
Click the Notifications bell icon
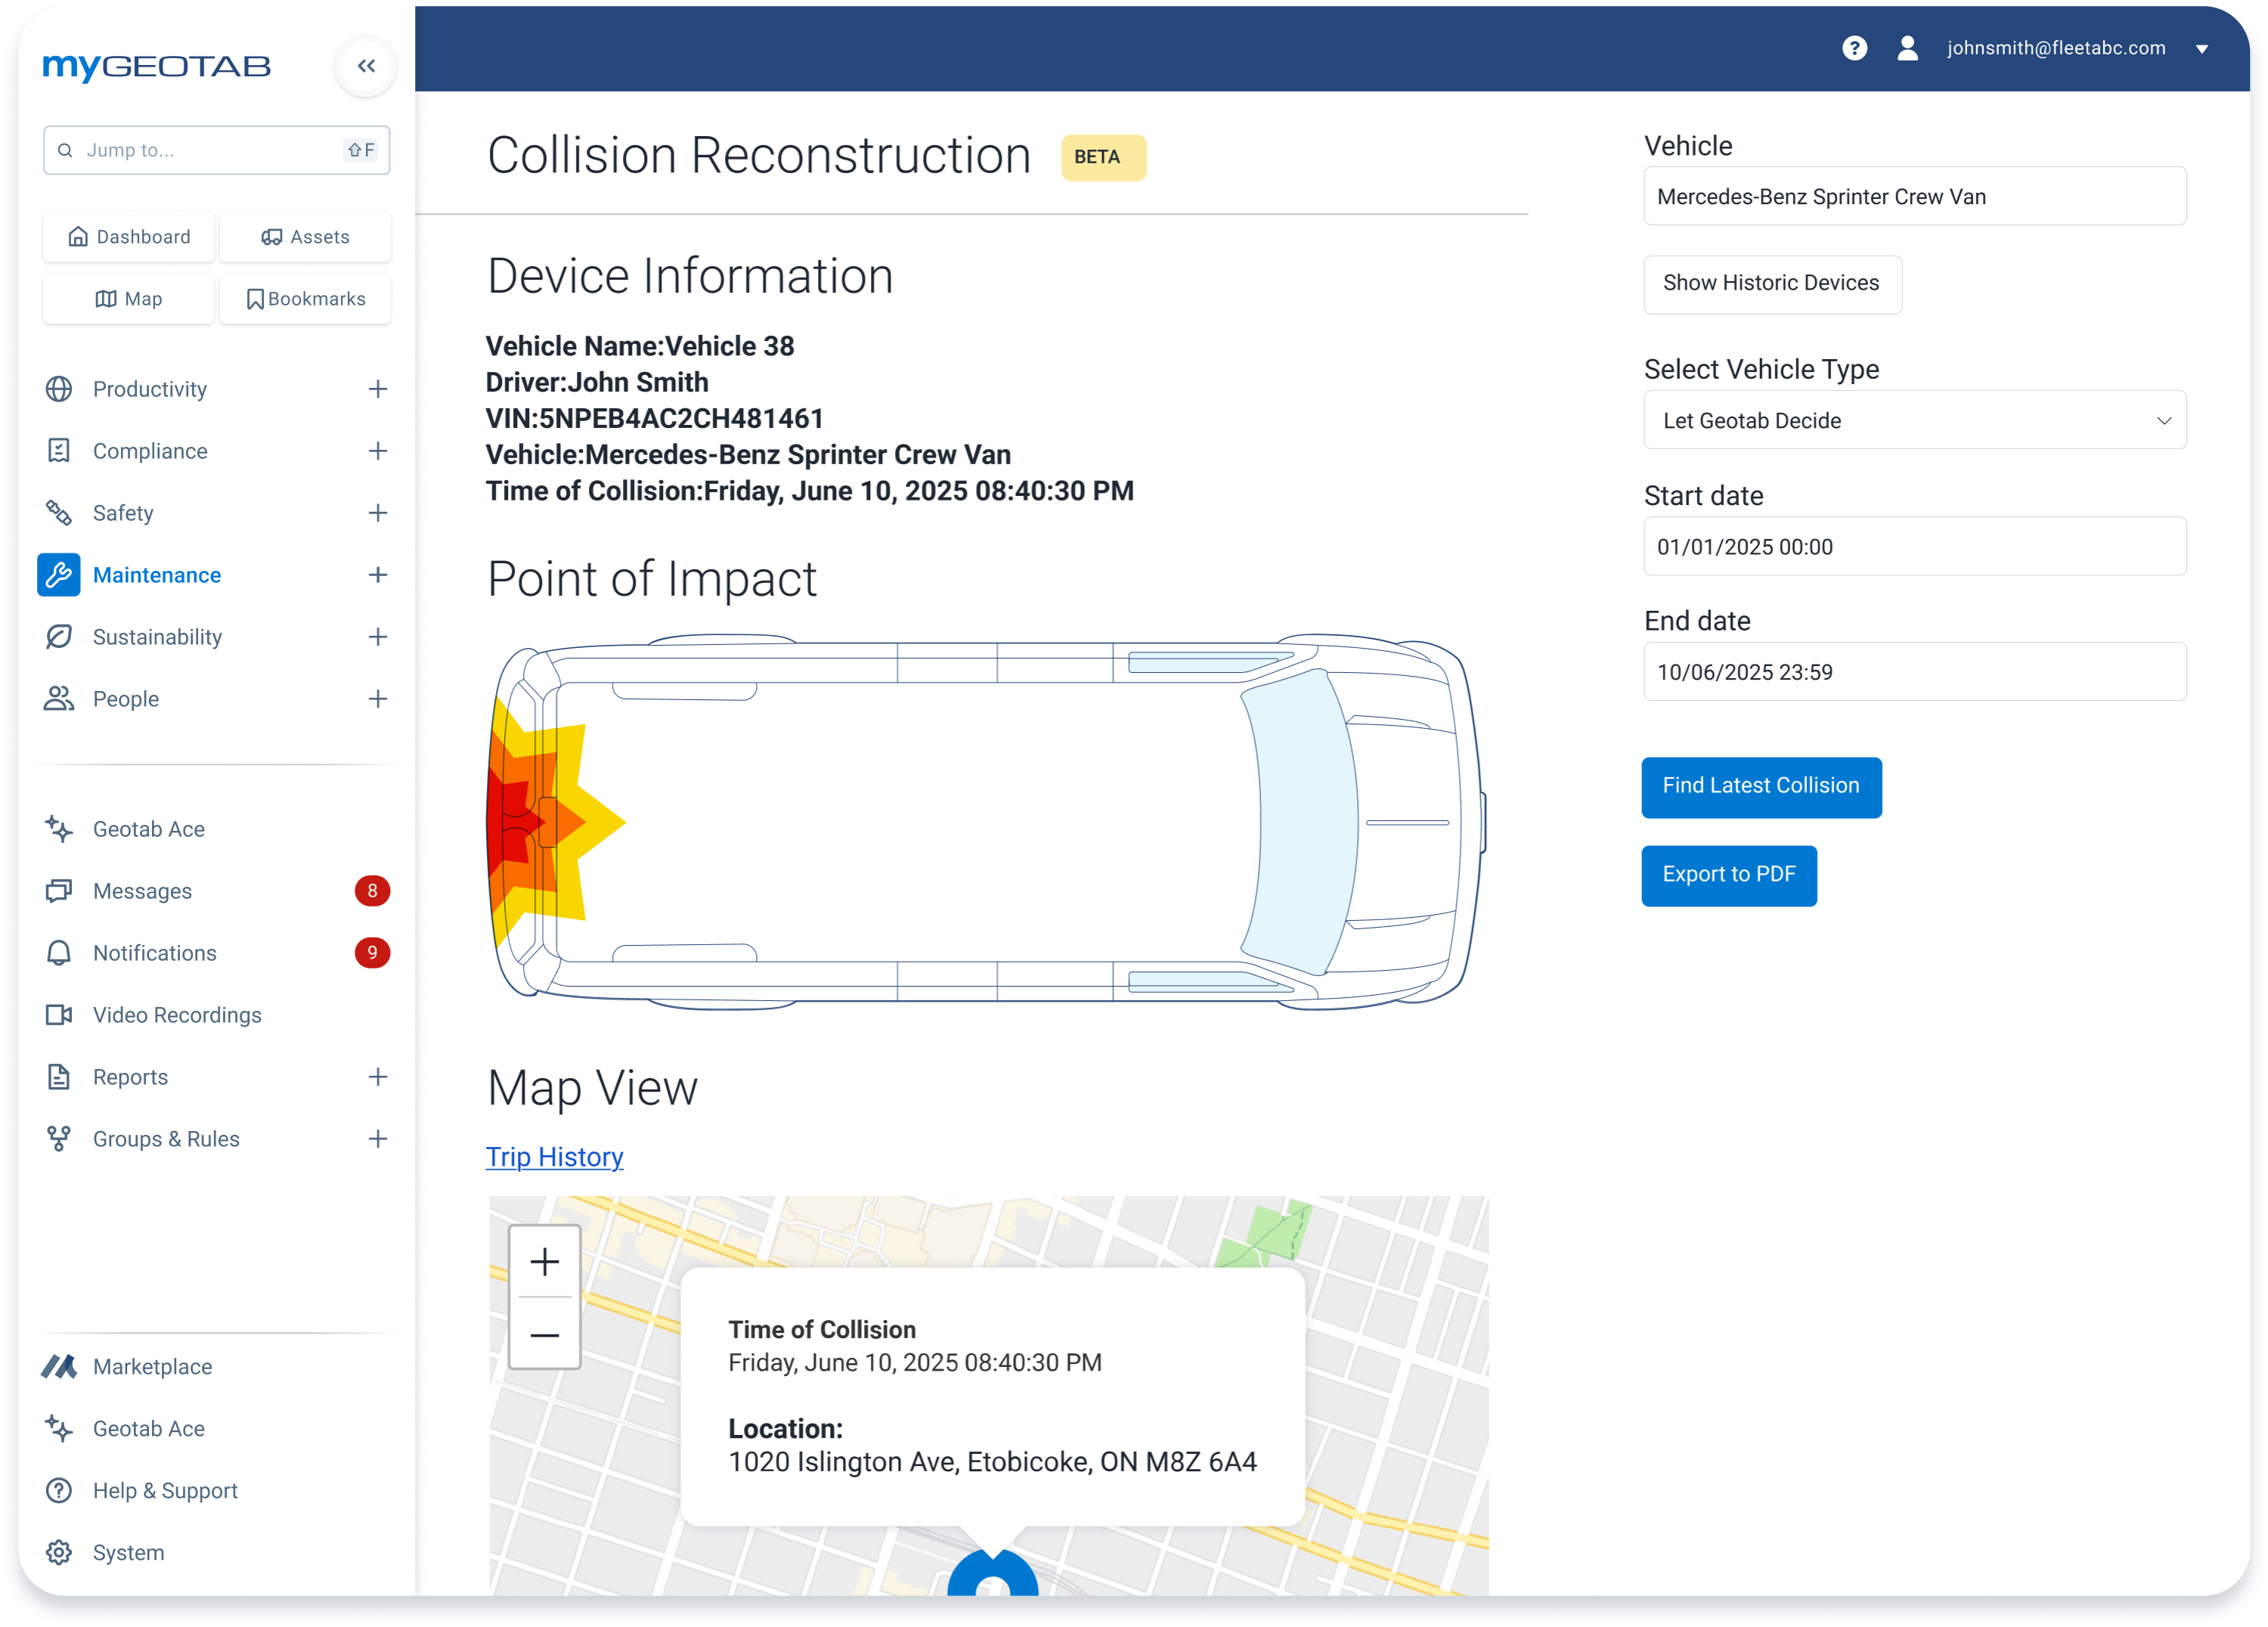coord(59,953)
